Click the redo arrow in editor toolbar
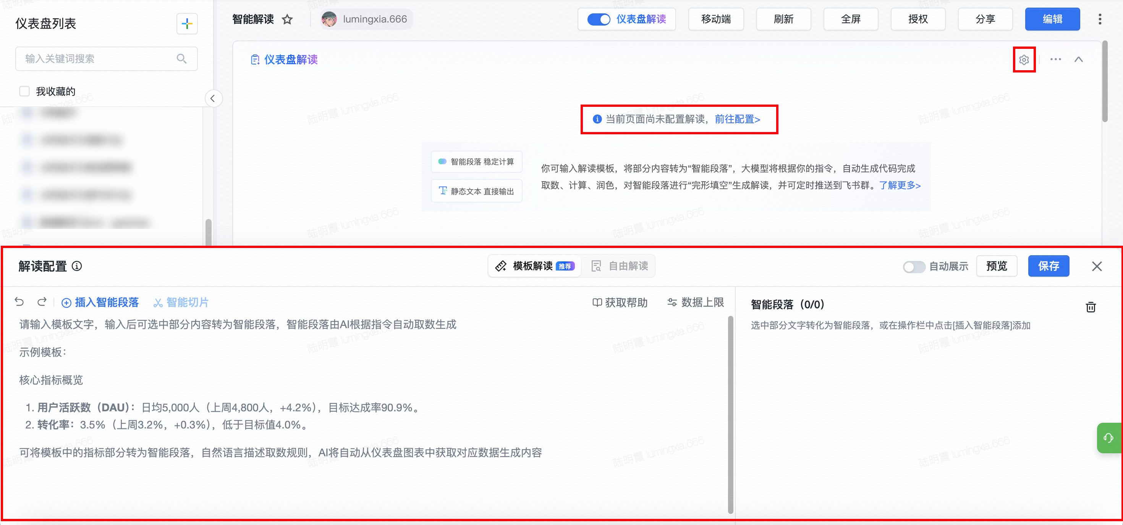1123x525 pixels. [42, 302]
